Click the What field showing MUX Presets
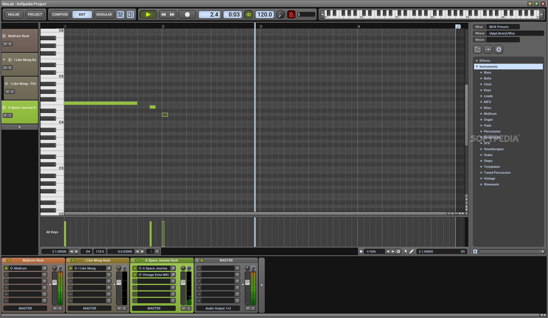This screenshot has height=318, width=548. 503,27
